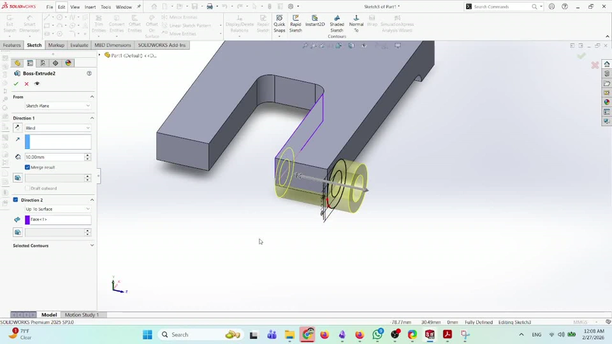Screen dimensions: 612x344
Task: Open the ConfigurationManager tab icon
Action: (43, 63)
